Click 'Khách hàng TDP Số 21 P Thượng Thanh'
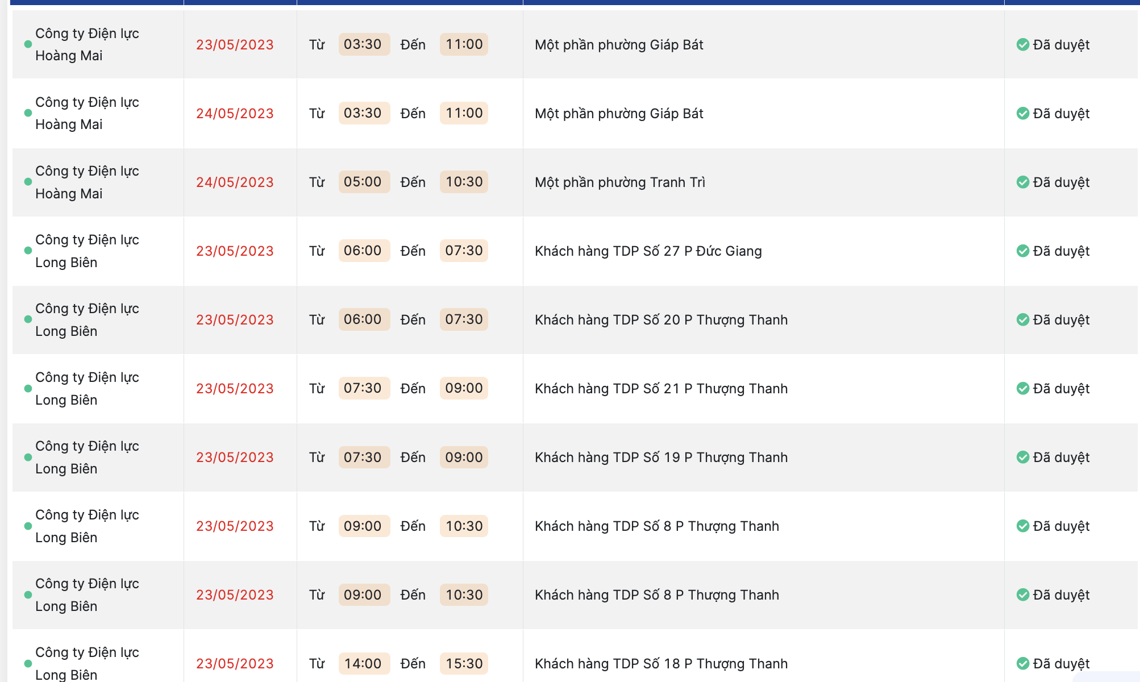 tap(661, 389)
